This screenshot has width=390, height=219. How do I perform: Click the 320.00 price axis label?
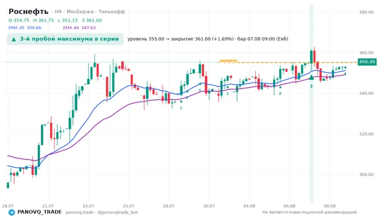(x=366, y=134)
